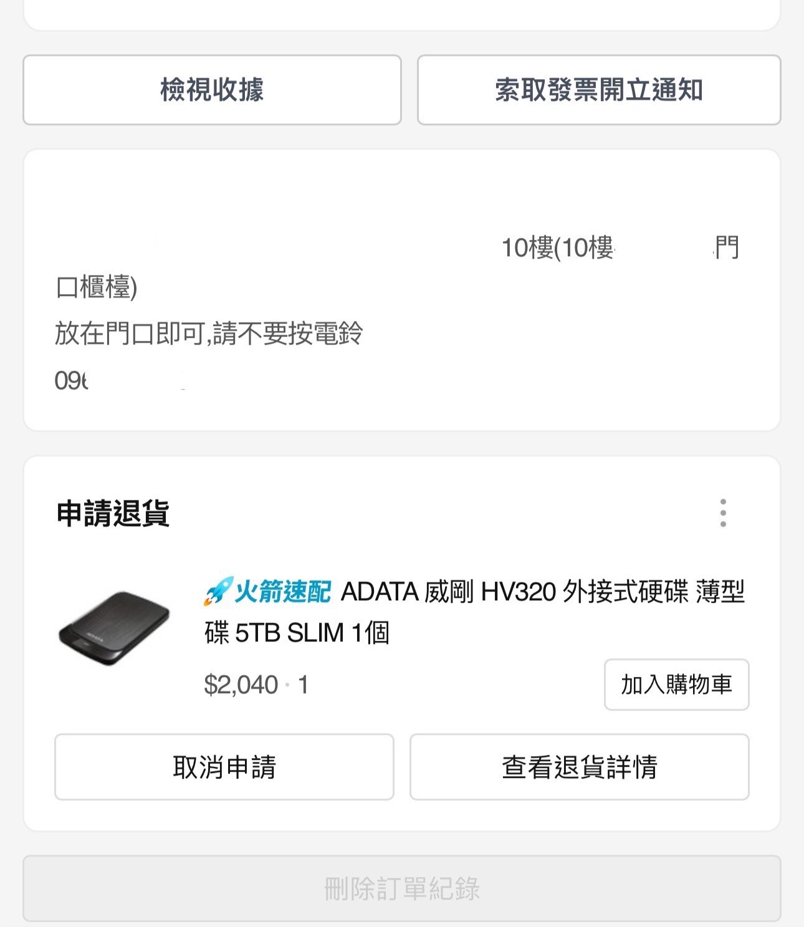804x927 pixels.
Task: Open the ADATA hard drive product thumbnail
Action: tap(114, 628)
